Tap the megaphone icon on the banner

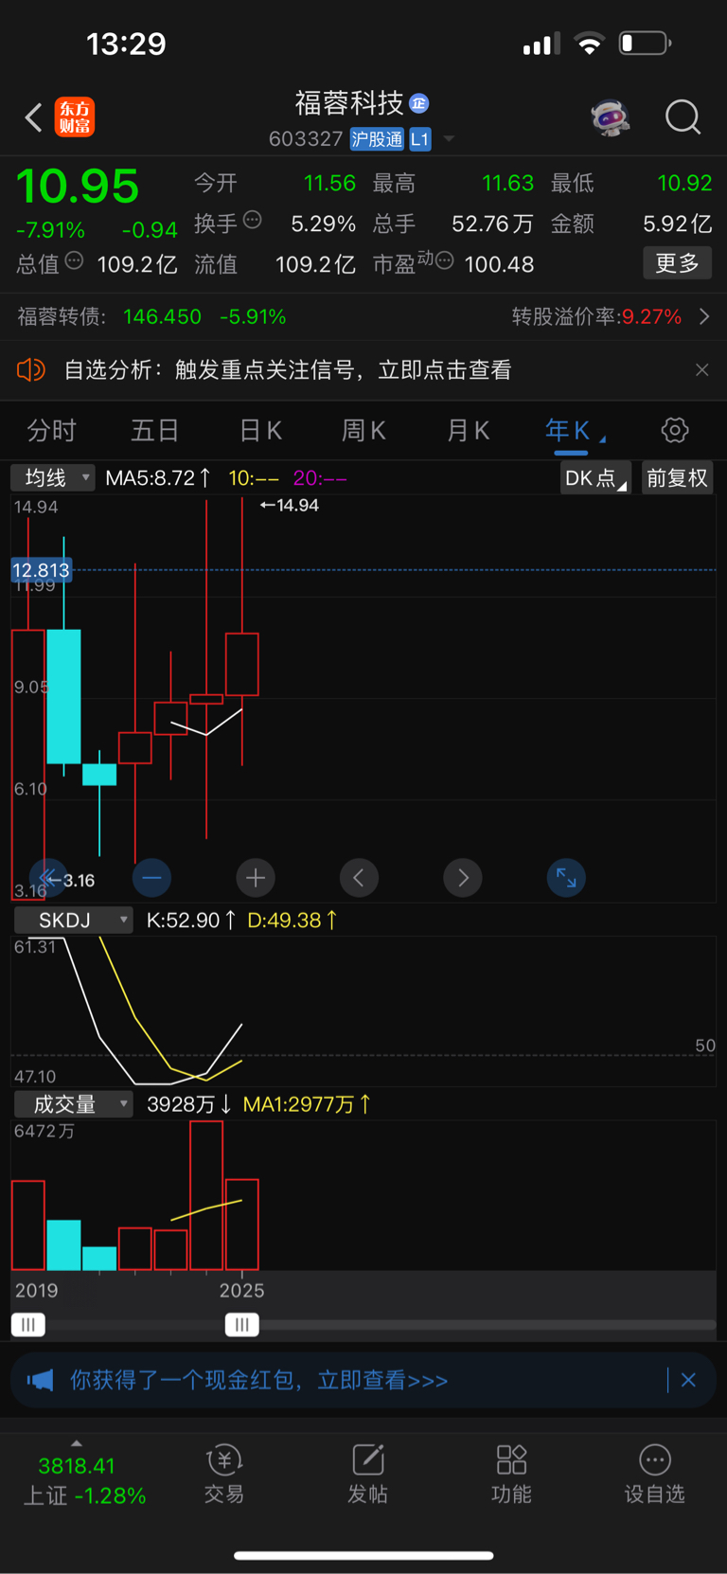40,1380
